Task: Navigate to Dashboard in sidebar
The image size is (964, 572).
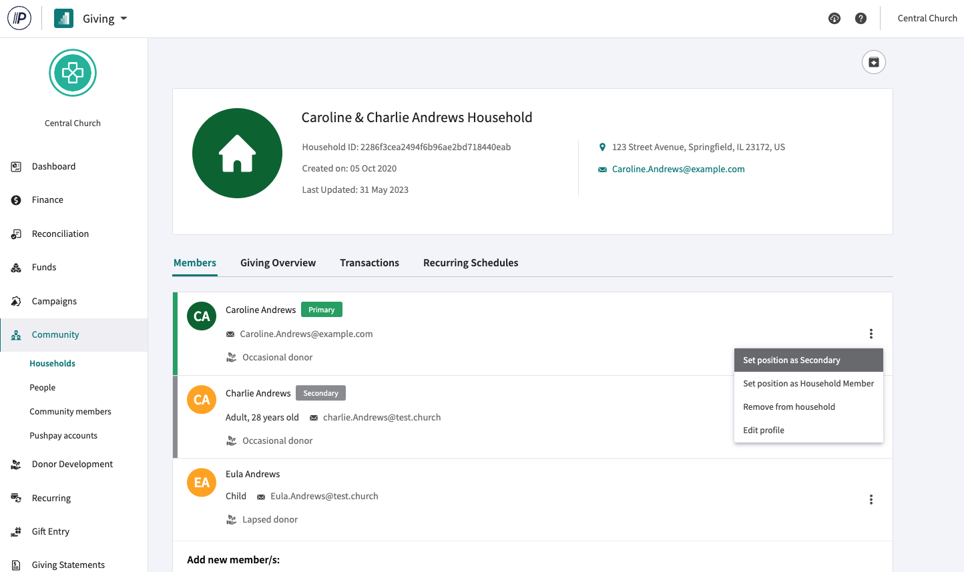Action: pos(53,167)
